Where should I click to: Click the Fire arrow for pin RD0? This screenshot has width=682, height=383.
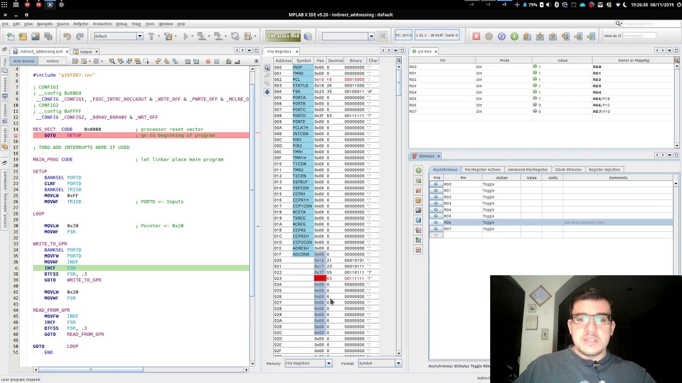click(x=436, y=184)
